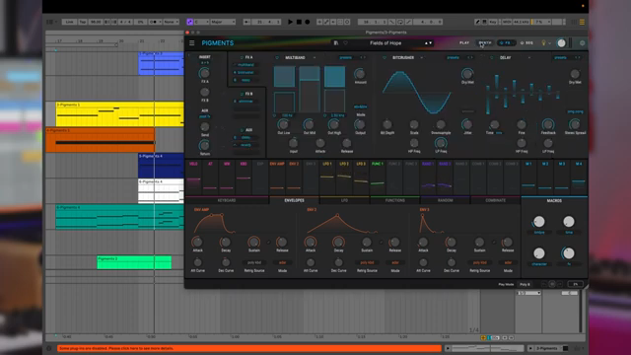Select the M 4 macro modulation strip
This screenshot has height=355, width=631.
coord(579,177)
